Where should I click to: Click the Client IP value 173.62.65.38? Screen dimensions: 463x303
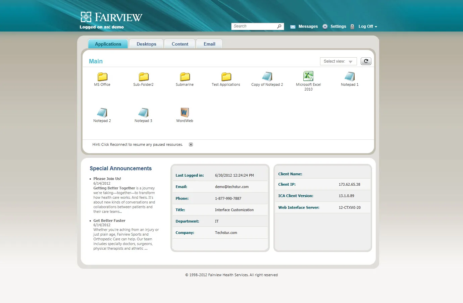coord(349,184)
